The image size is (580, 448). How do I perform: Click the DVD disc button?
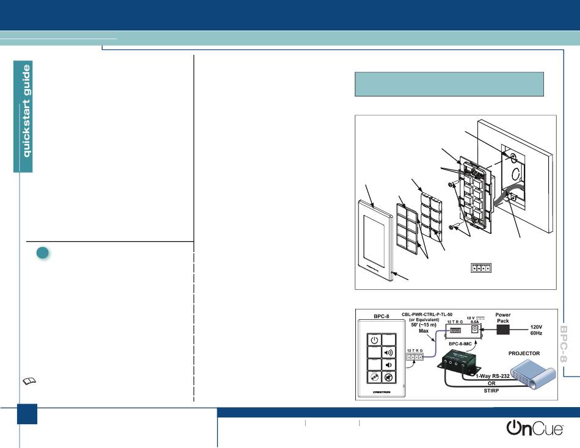point(374,377)
